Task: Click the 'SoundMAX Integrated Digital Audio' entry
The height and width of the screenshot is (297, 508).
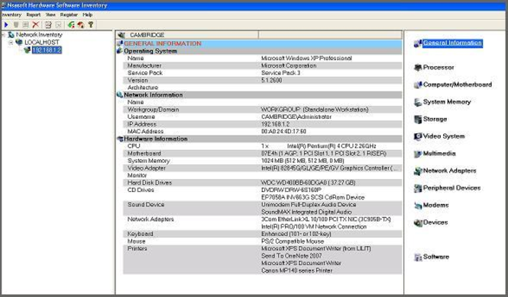Action: [306, 212]
